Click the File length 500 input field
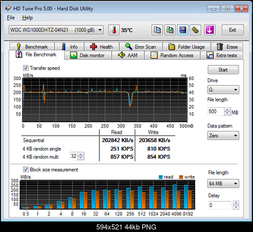Image resolution: width=253 pixels, height=232 pixels. 216,112
